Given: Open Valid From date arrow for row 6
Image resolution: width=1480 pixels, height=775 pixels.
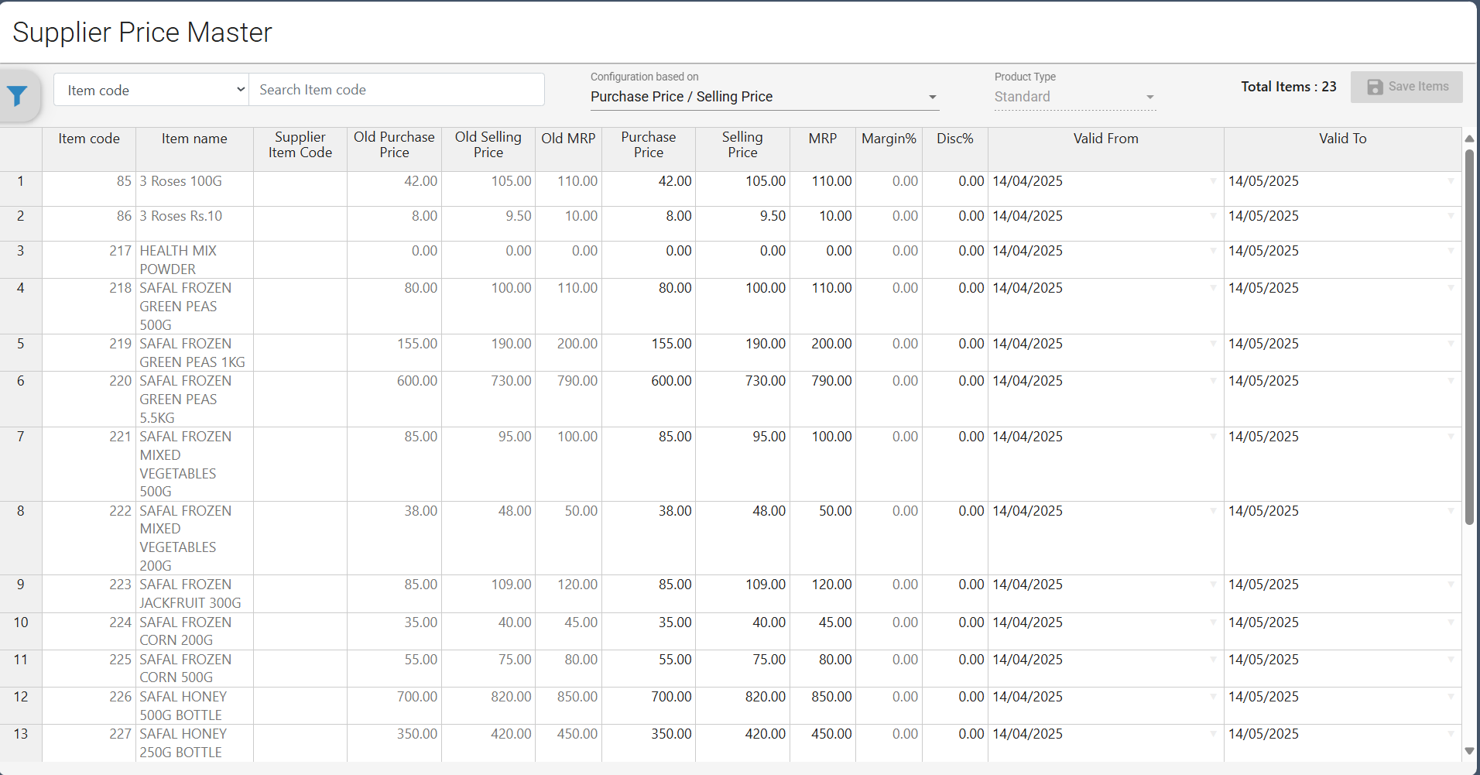Looking at the screenshot, I should pyautogui.click(x=1213, y=381).
